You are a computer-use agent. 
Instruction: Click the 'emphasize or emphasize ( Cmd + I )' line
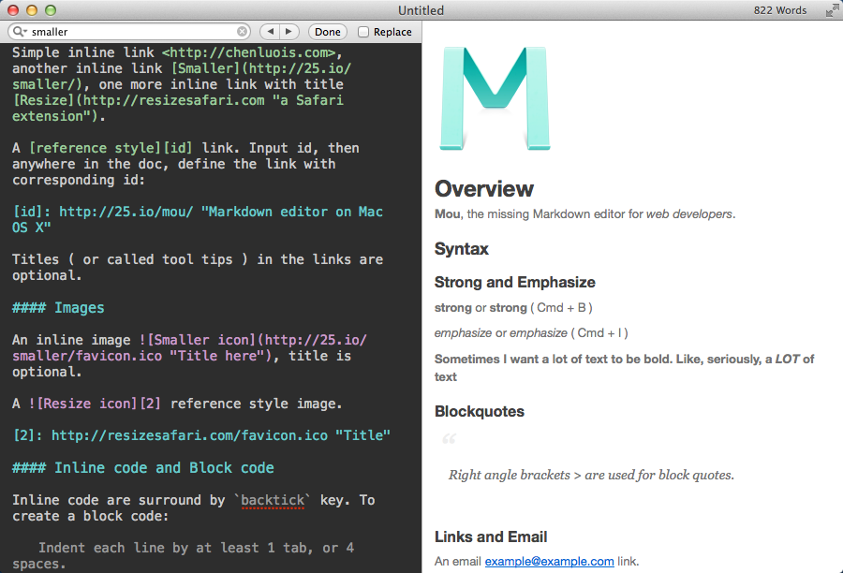tap(531, 333)
